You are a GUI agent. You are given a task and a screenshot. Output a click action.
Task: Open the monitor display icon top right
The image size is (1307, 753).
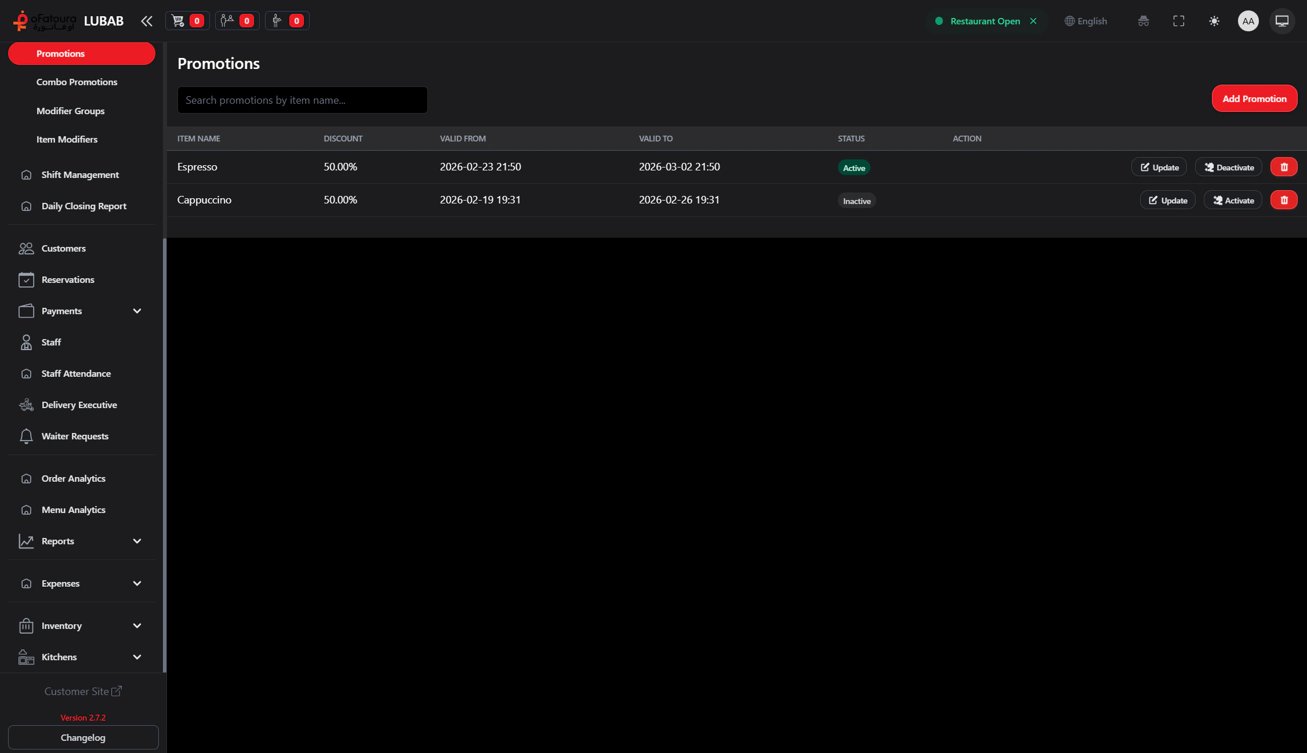pyautogui.click(x=1281, y=21)
